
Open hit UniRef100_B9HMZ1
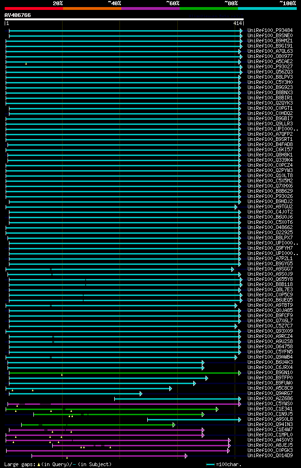click(x=270, y=41)
